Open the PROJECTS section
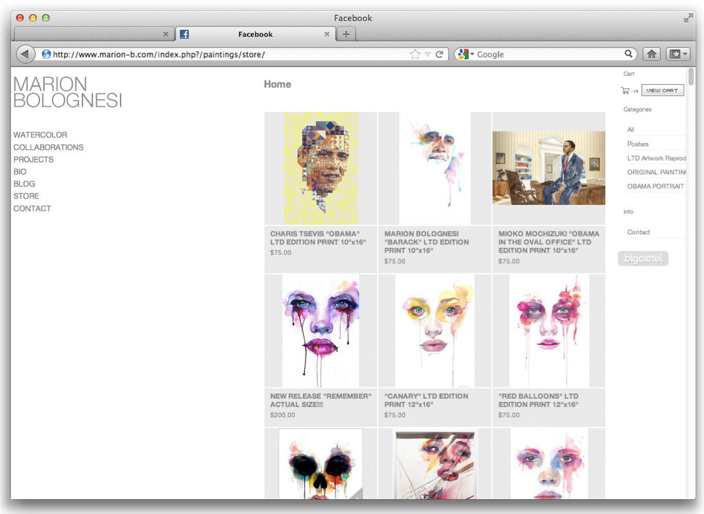704x514 pixels. [33, 159]
